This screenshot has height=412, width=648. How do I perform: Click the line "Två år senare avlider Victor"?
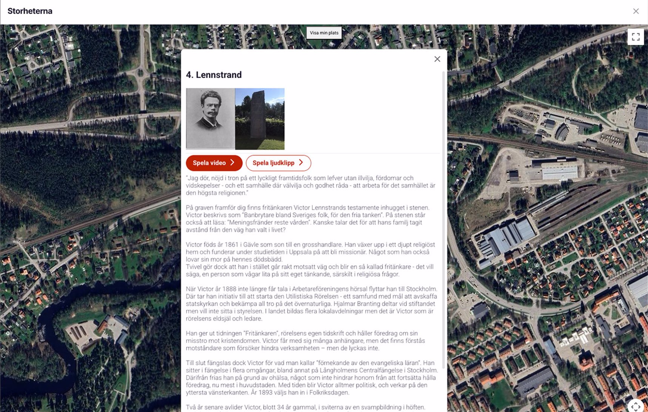pyautogui.click(x=305, y=407)
